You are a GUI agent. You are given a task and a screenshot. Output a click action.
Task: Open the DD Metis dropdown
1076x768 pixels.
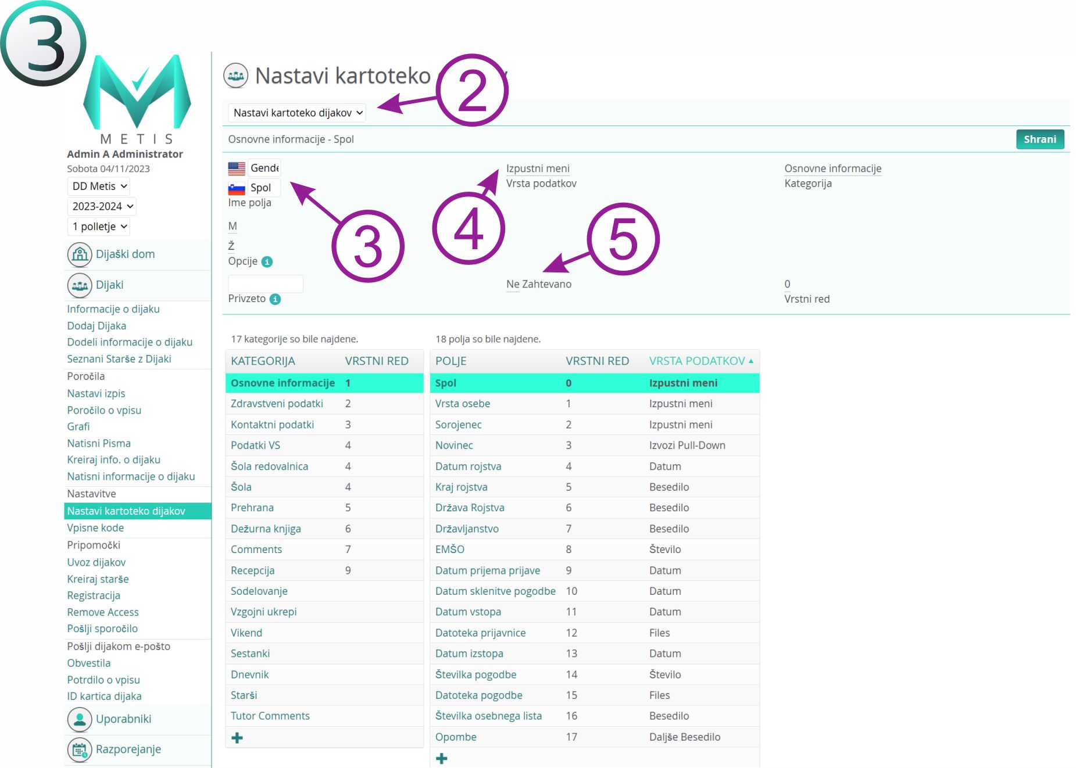[x=99, y=186]
